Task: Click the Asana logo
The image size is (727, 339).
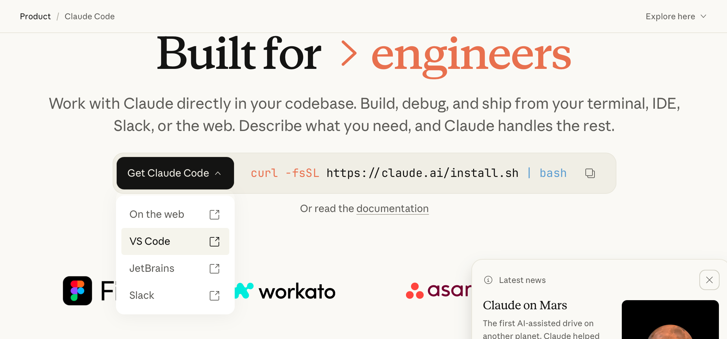Action: [438, 291]
